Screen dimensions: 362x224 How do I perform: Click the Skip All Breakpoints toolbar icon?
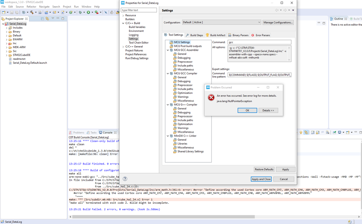coord(106,12)
